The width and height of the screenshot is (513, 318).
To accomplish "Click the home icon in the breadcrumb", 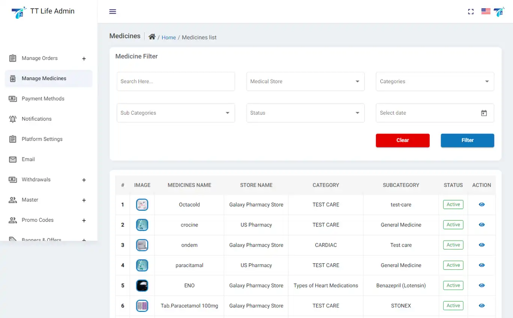I will [x=152, y=36].
